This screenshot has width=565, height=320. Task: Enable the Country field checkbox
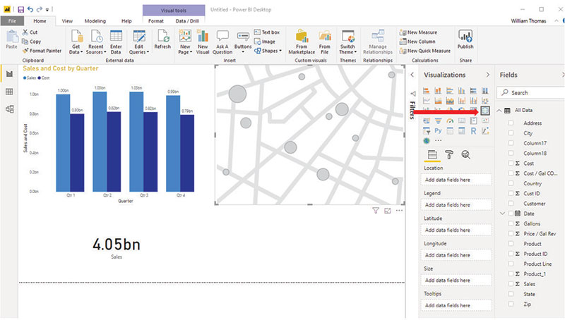click(x=511, y=183)
